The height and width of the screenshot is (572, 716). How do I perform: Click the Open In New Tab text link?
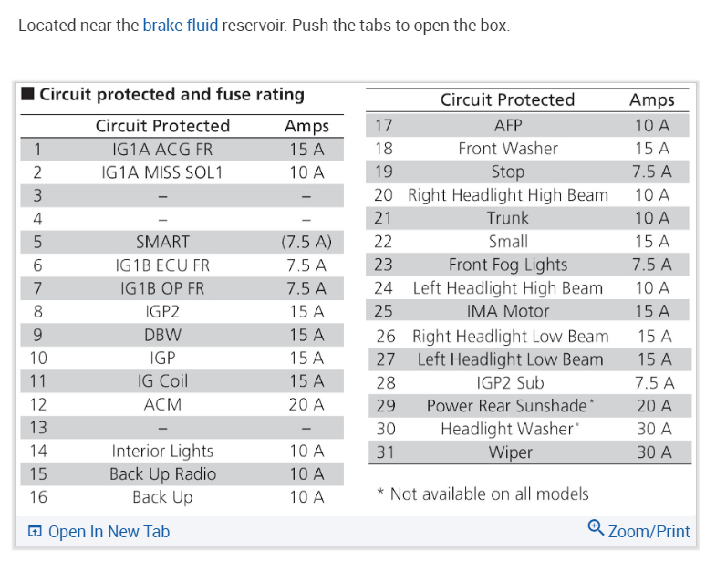(109, 531)
